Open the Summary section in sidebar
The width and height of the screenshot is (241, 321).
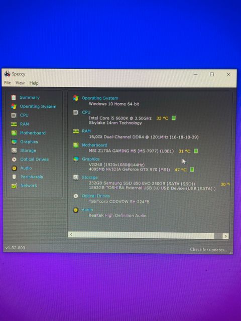30,97
